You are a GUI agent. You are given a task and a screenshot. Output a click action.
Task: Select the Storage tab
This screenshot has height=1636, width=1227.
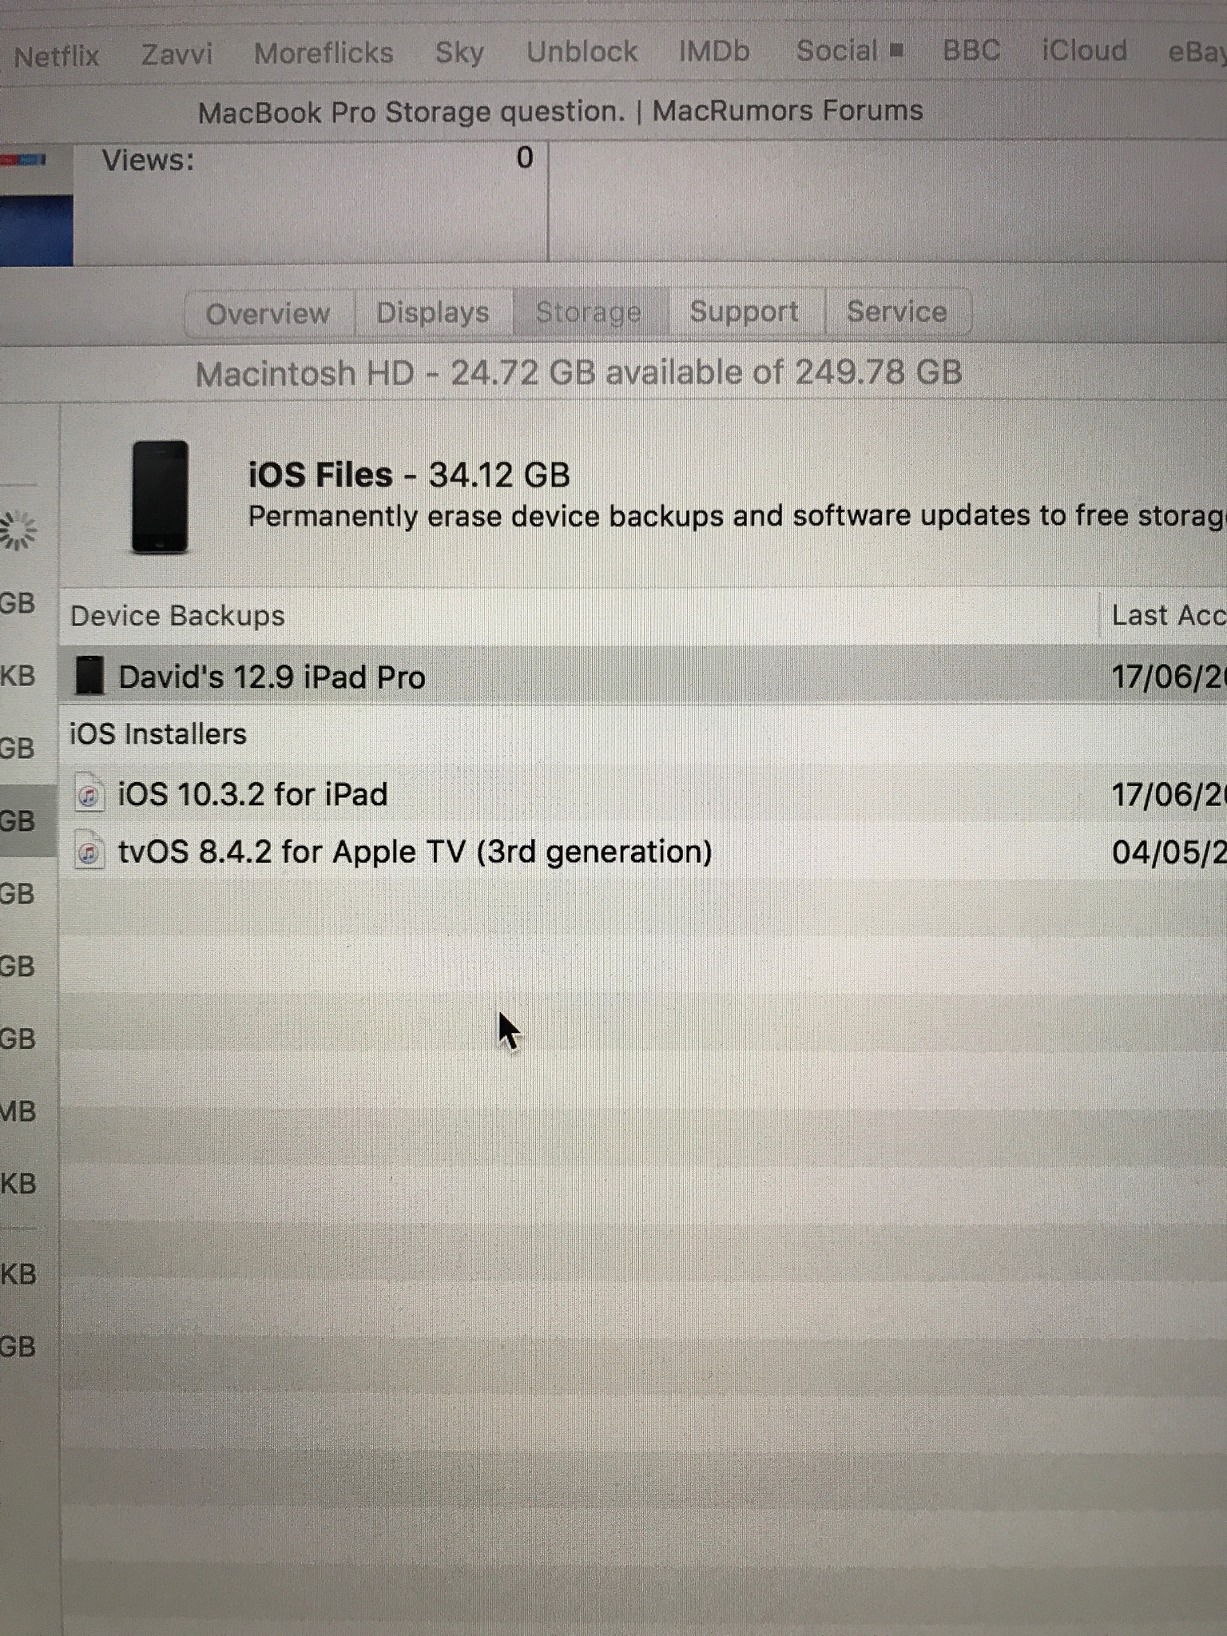(589, 312)
